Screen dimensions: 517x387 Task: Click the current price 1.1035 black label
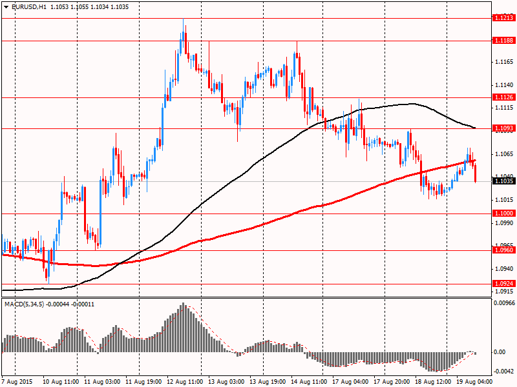coord(503,181)
